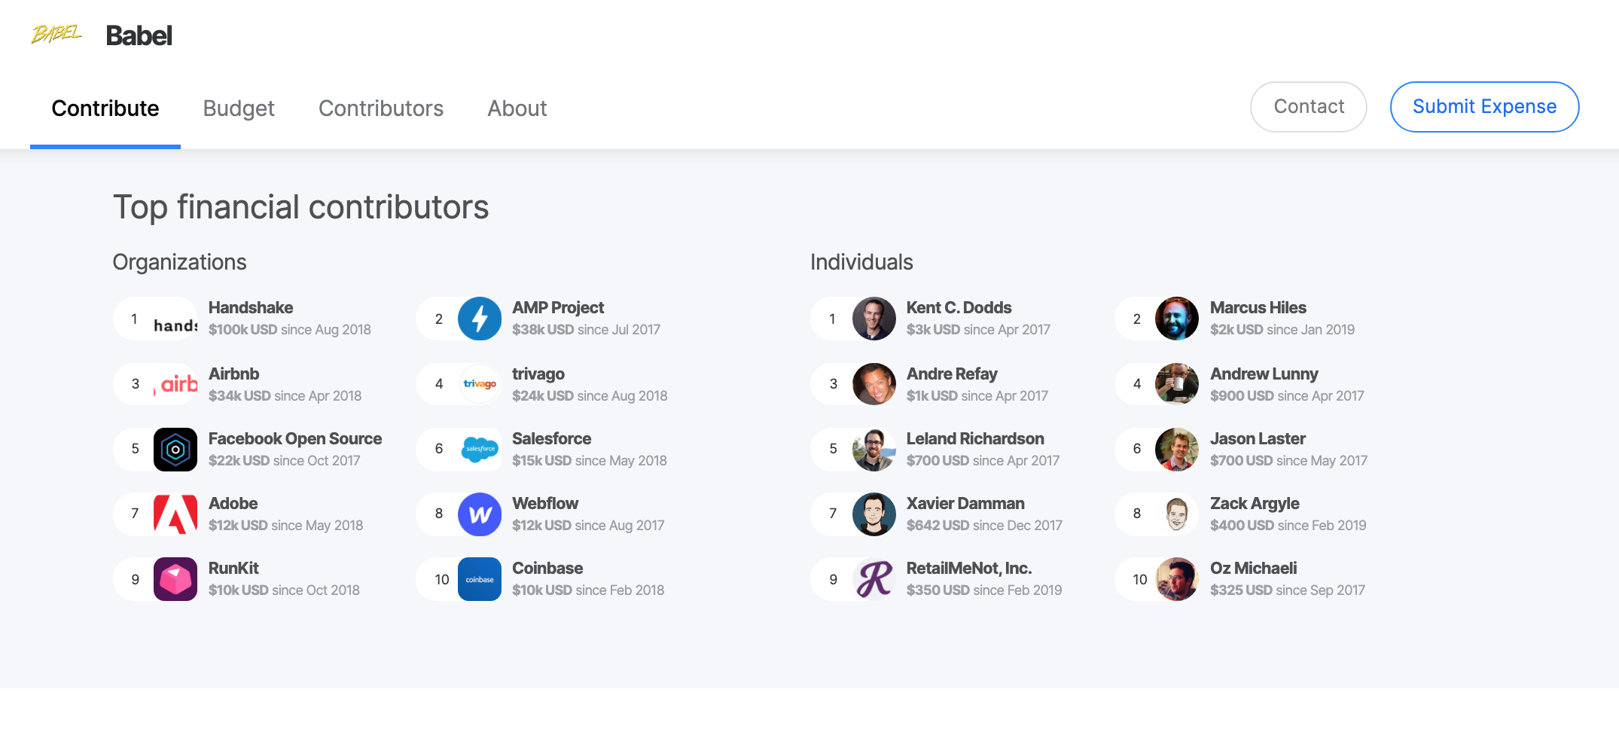Click the Webflow name link

545,503
